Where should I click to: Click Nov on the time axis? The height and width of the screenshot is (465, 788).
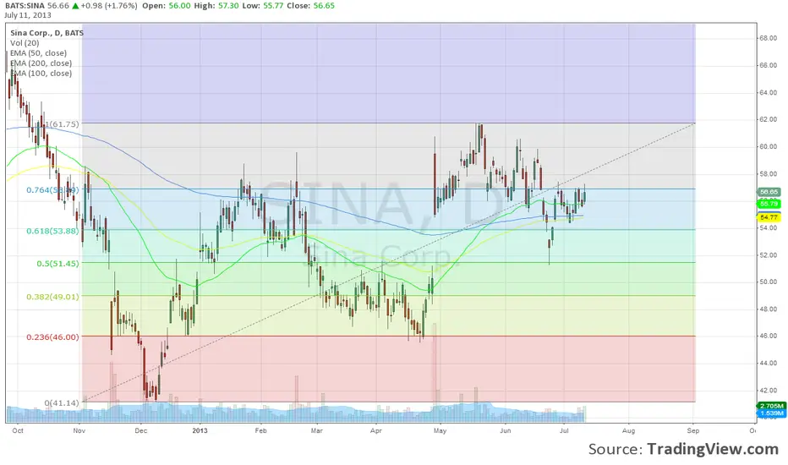pos(79,431)
